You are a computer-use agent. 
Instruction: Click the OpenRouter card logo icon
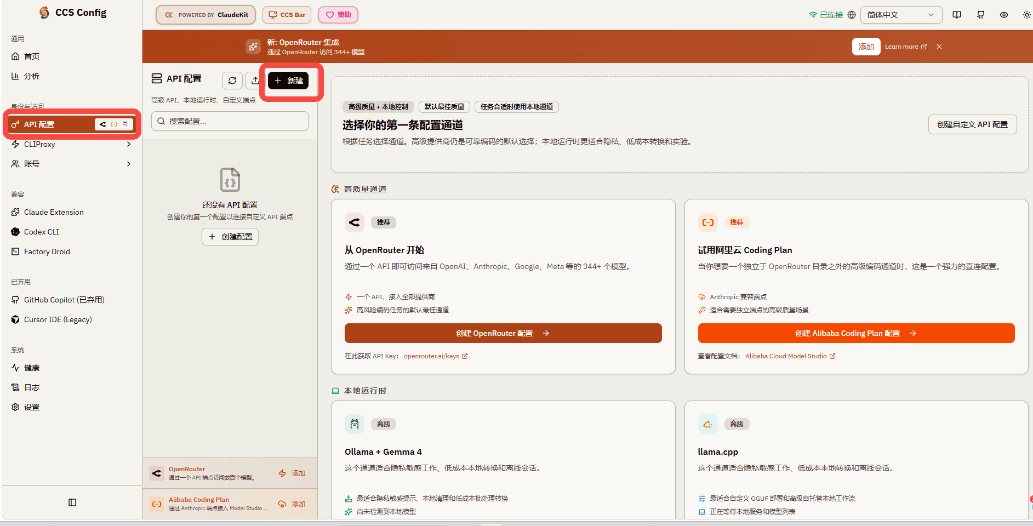click(x=355, y=222)
